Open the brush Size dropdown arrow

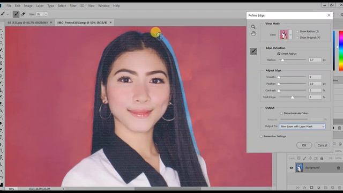[46, 14]
